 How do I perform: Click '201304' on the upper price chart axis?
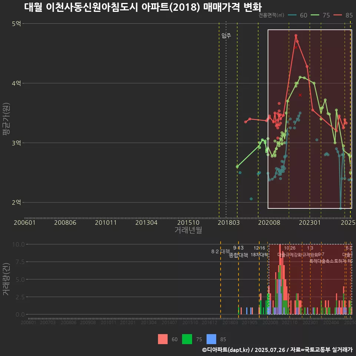point(146,222)
